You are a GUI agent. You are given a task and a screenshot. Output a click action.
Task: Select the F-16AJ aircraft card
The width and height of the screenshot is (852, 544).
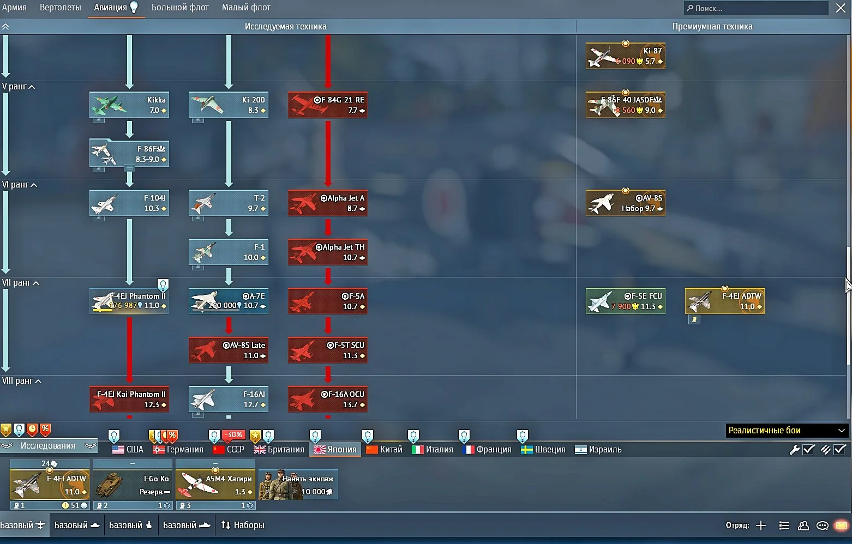(229, 400)
